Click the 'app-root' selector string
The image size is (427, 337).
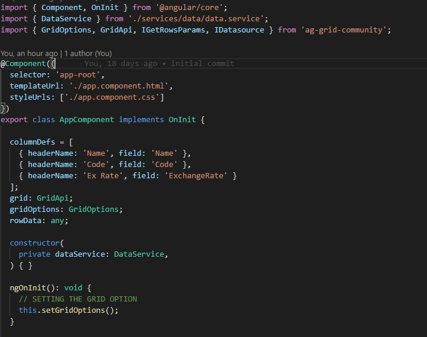pyautogui.click(x=78, y=75)
